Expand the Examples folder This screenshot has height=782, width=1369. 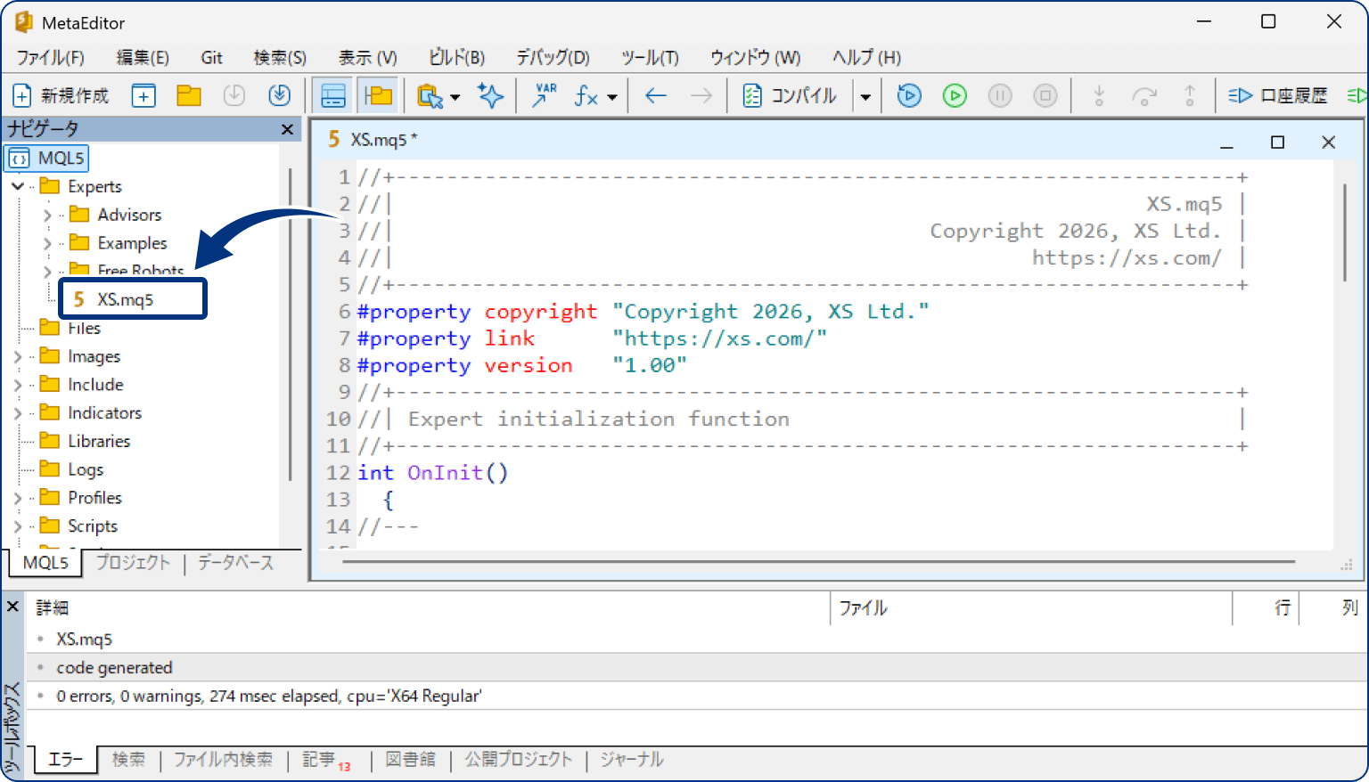coord(47,243)
